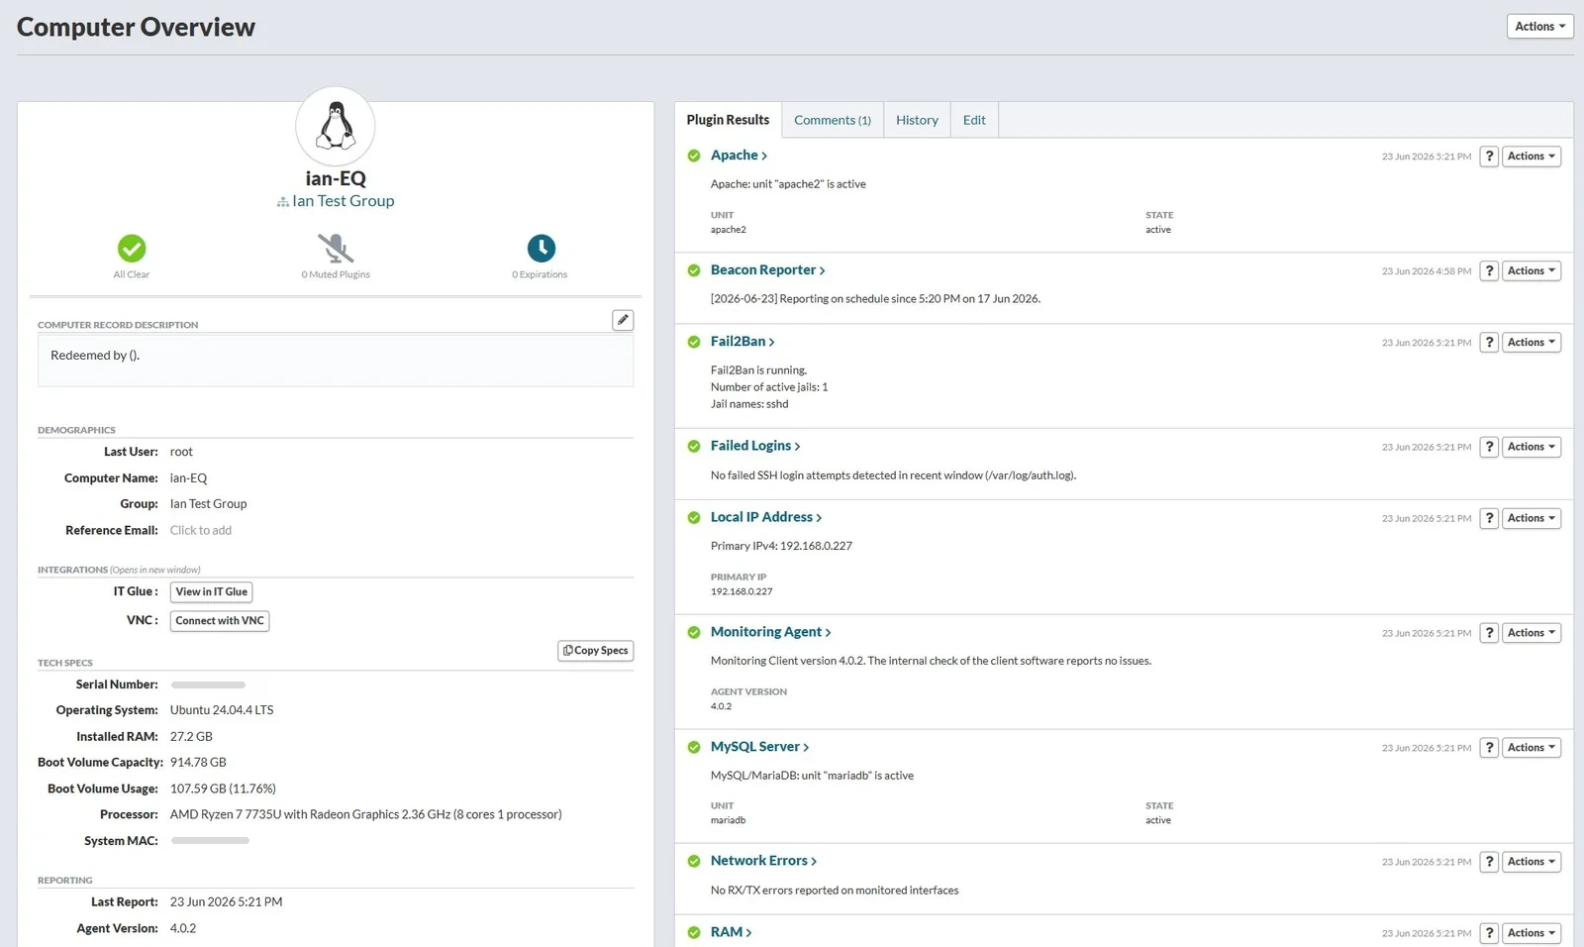Click green status check beside MySQL Server
This screenshot has width=1584, height=947.
tap(694, 747)
